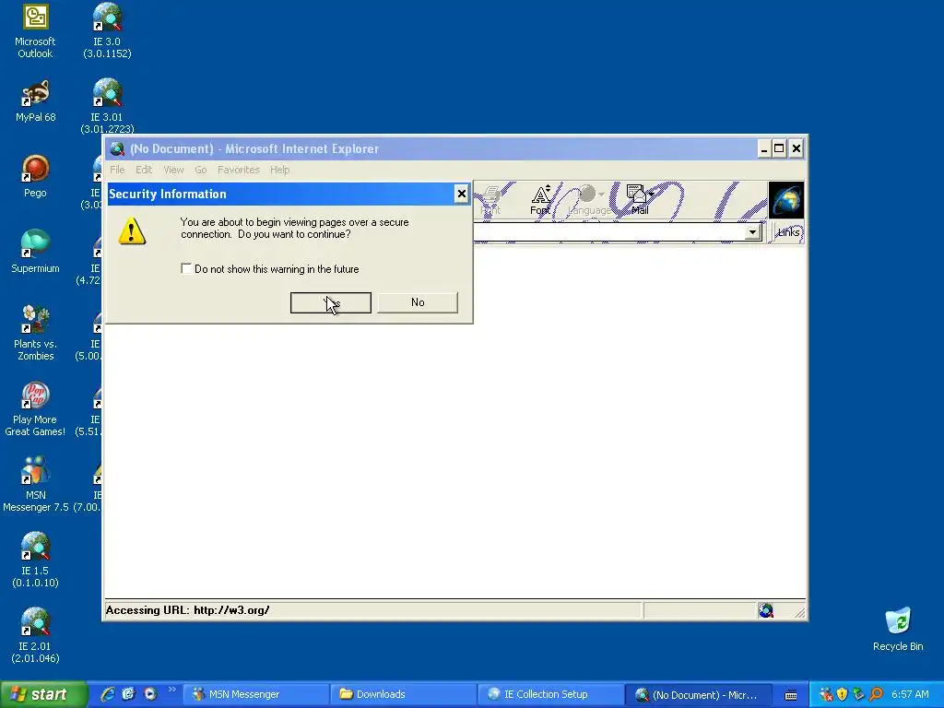This screenshot has width=944, height=708.
Task: Close the Security Information dialog
Action: pos(461,194)
